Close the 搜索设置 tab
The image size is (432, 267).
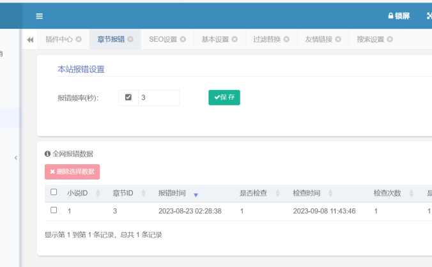pyautogui.click(x=390, y=40)
